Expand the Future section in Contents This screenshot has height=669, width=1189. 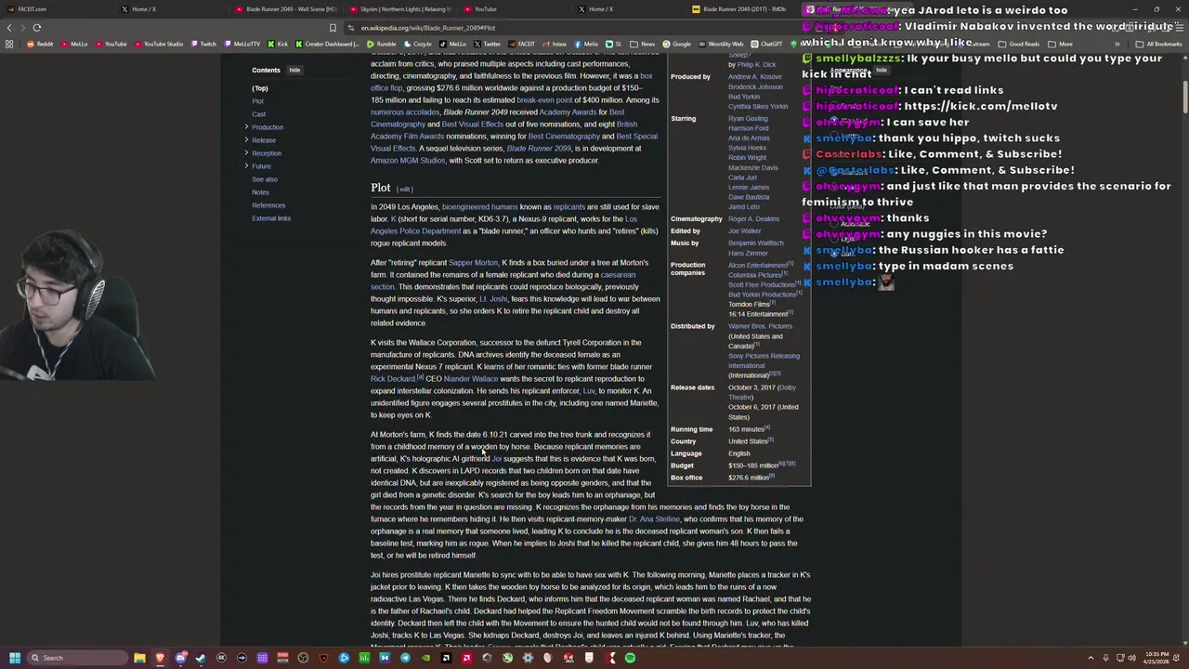pos(246,165)
